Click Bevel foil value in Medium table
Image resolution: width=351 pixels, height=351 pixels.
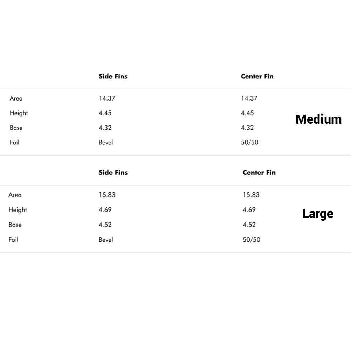coord(106,143)
